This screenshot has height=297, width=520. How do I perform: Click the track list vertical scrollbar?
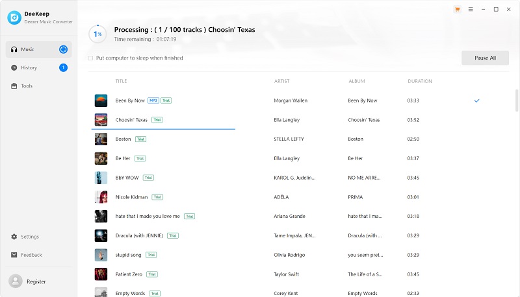(517, 101)
